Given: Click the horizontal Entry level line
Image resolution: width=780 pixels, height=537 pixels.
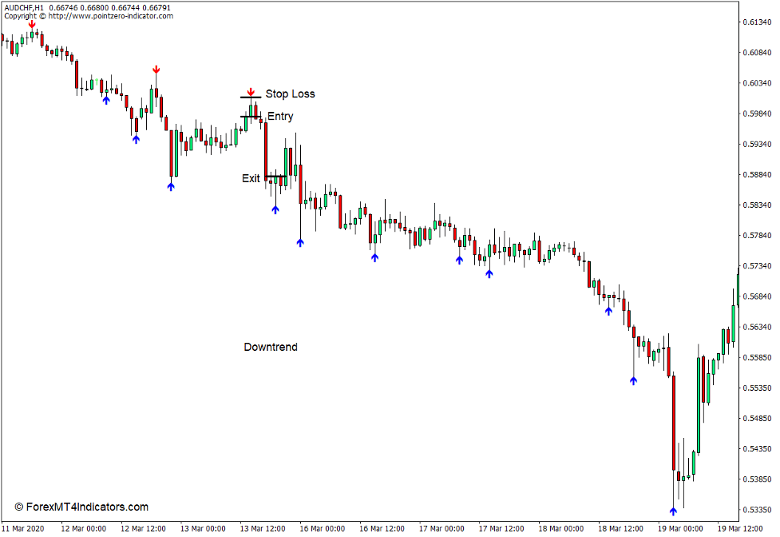Looking at the screenshot, I should (x=250, y=117).
